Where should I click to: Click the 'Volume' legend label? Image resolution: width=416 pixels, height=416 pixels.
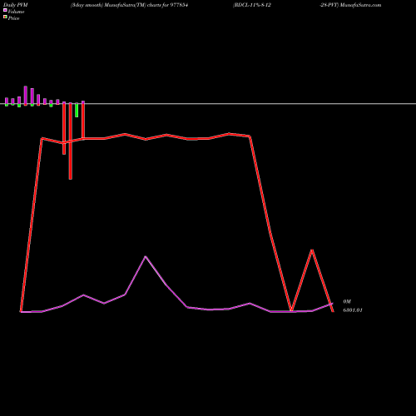pyautogui.click(x=16, y=12)
